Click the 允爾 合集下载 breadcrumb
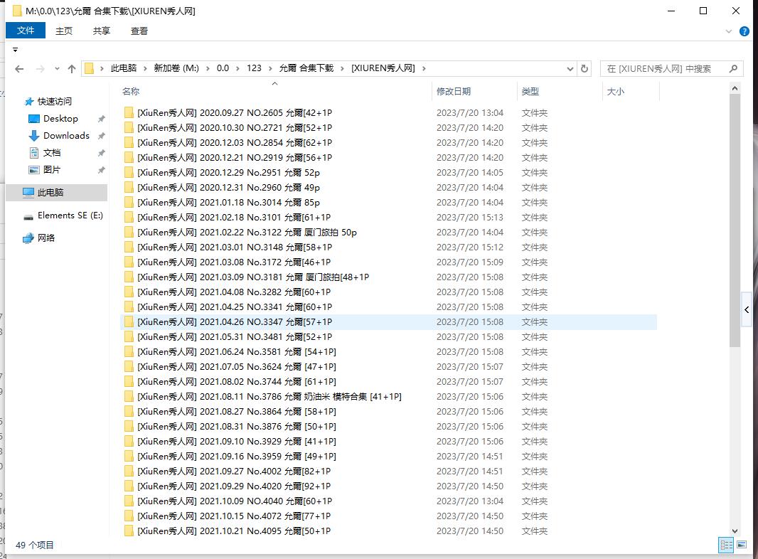 306,68
